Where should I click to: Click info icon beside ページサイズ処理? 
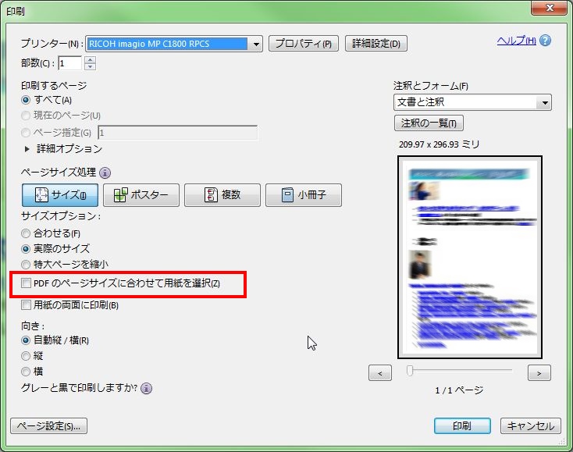(x=105, y=173)
